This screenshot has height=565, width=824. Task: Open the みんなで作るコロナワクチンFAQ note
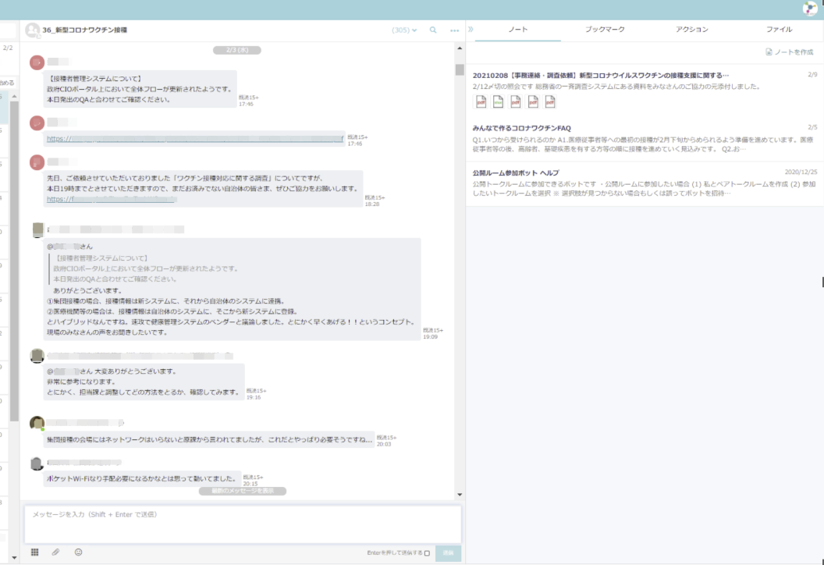click(522, 127)
